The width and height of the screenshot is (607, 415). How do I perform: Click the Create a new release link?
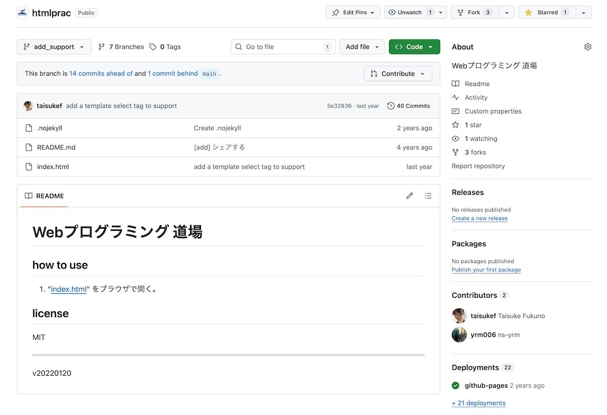479,219
